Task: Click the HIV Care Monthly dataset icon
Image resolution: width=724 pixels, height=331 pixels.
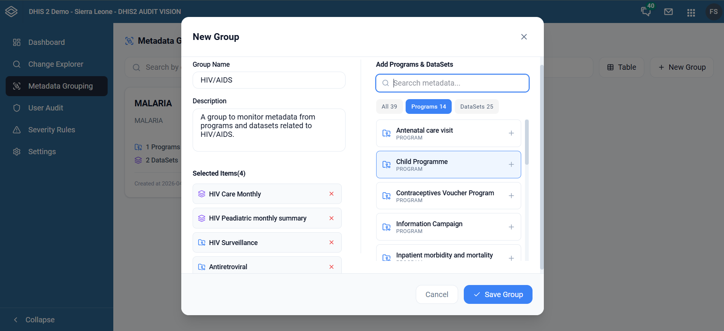Action: tap(202, 194)
